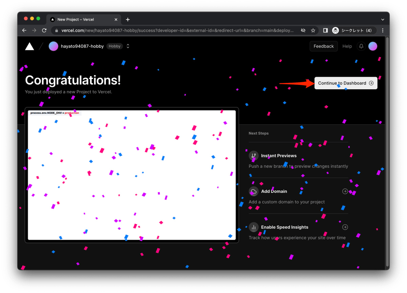The width and height of the screenshot is (407, 293).
Task: Select 'Track how users experience your site' text
Action: 297,238
